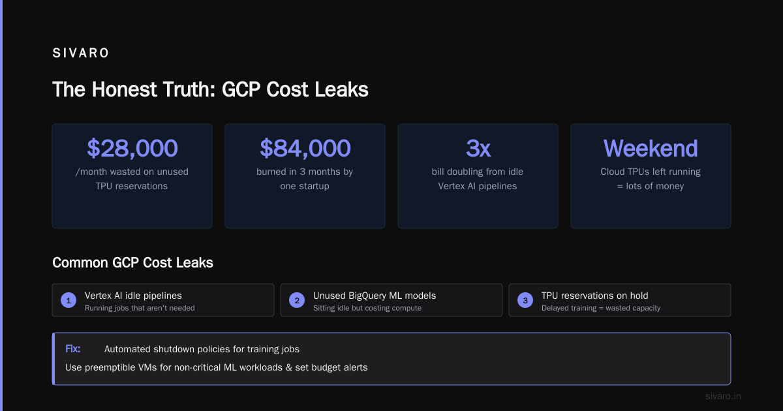The image size is (783, 411).
Task: Select the $28,000 figure
Action: click(132, 148)
